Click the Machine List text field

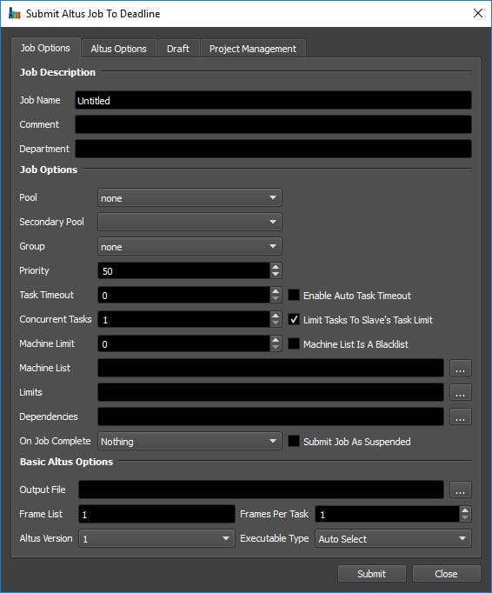click(x=270, y=368)
